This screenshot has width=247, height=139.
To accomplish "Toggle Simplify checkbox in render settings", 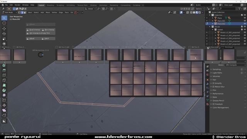I will pyautogui.click(x=213, y=83).
